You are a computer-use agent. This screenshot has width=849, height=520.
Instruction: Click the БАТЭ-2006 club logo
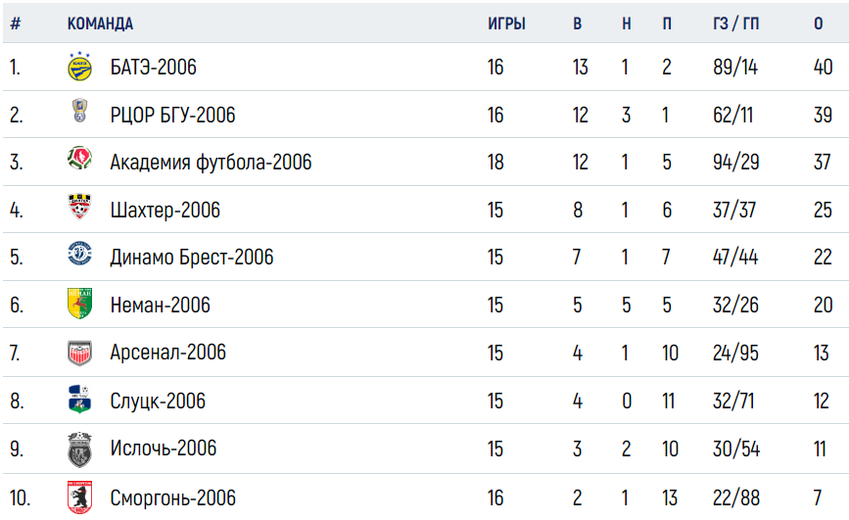pos(79,67)
